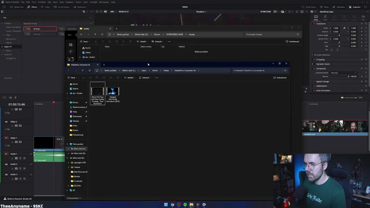The width and height of the screenshot is (370, 208).
Task: Add a keyframe for Cropping
Action: coord(362,60)
